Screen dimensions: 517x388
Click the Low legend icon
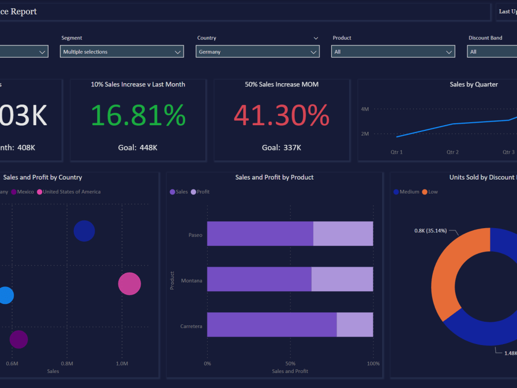click(x=425, y=191)
